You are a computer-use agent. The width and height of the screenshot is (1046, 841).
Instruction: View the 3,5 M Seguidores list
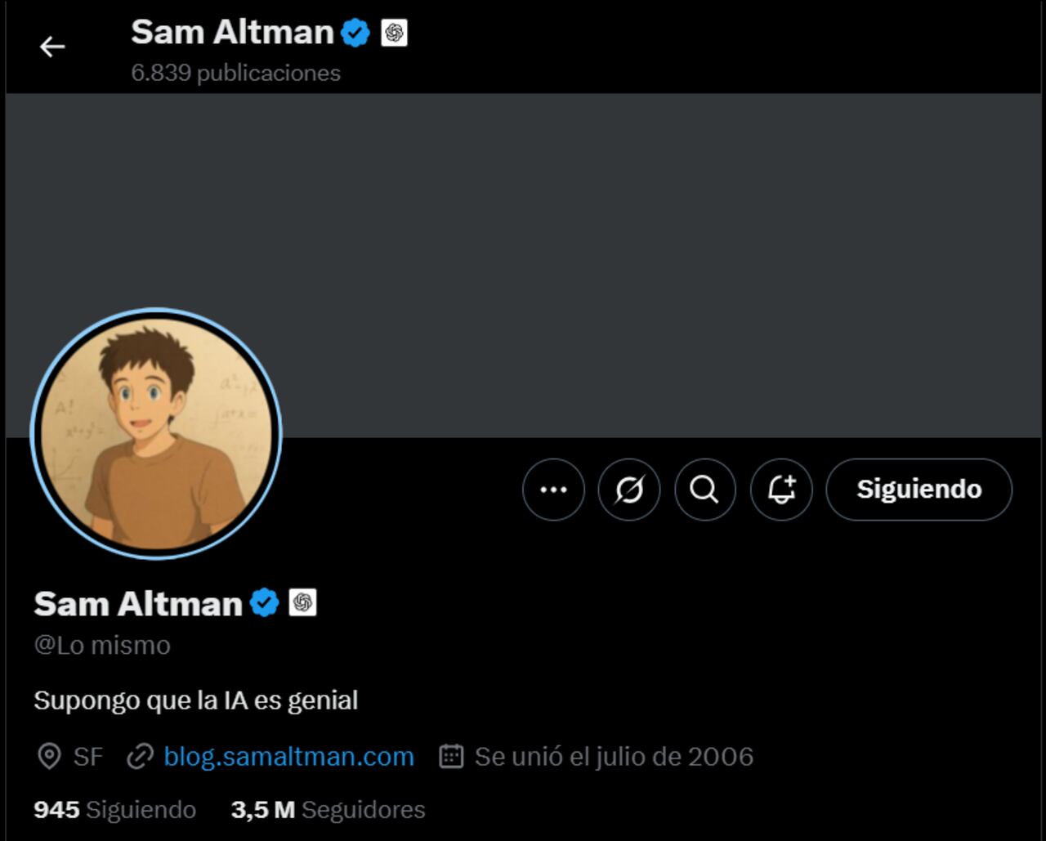pyautogui.click(x=327, y=810)
